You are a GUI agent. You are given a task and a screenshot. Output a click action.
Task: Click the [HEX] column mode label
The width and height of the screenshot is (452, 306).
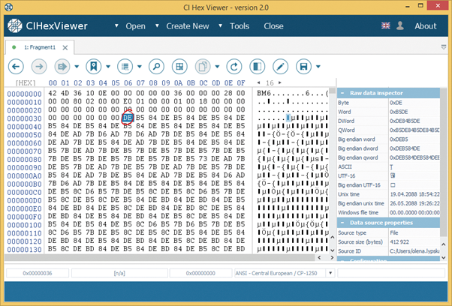click(x=26, y=83)
